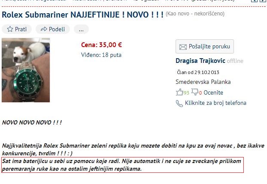Screen dimensions: 267x184
Task: Go to the previous ad using the arrow
Action: [x=254, y=0]
